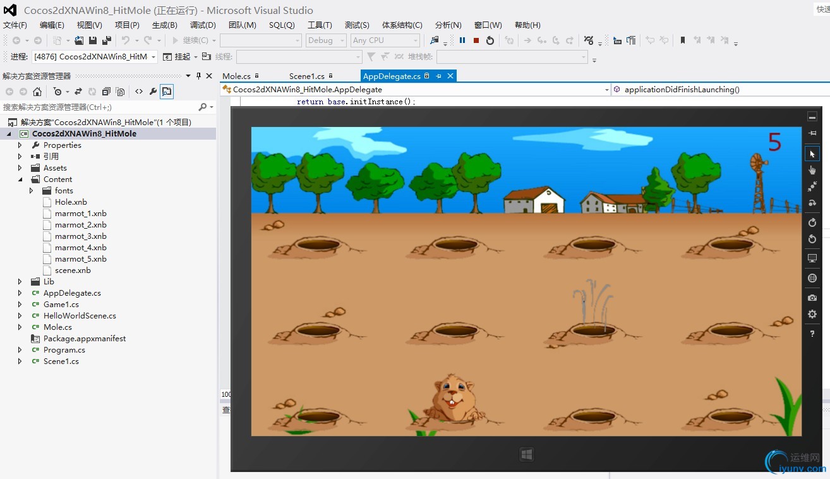Enable basic touch mode in simulator
Screen dimensions: 830x479
click(x=812, y=171)
